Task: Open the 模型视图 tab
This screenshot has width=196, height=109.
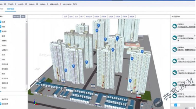Action: (x=11, y=9)
